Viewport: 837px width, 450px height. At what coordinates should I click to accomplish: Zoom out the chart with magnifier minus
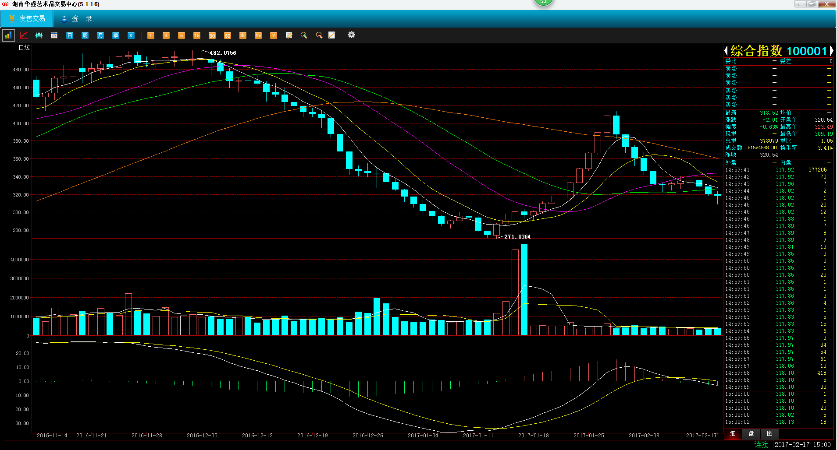click(319, 35)
